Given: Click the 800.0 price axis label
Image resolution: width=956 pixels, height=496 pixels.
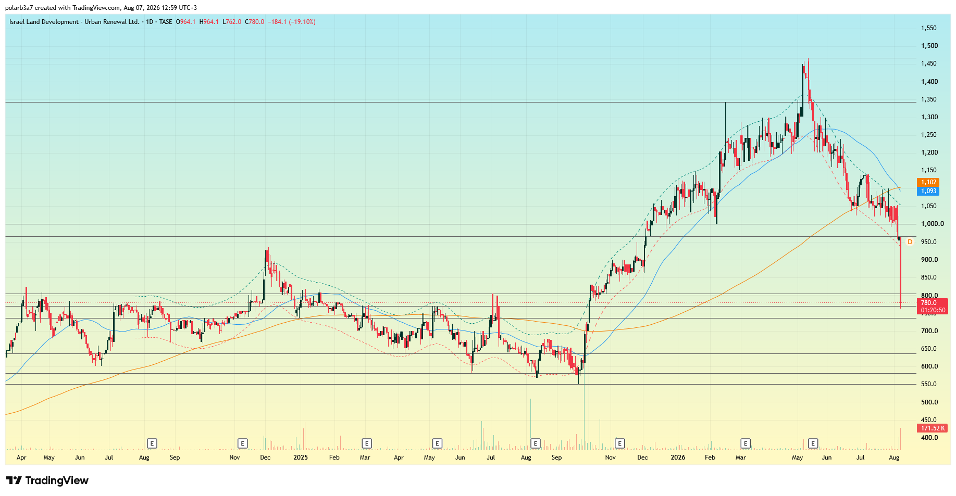Looking at the screenshot, I should pos(929,296).
